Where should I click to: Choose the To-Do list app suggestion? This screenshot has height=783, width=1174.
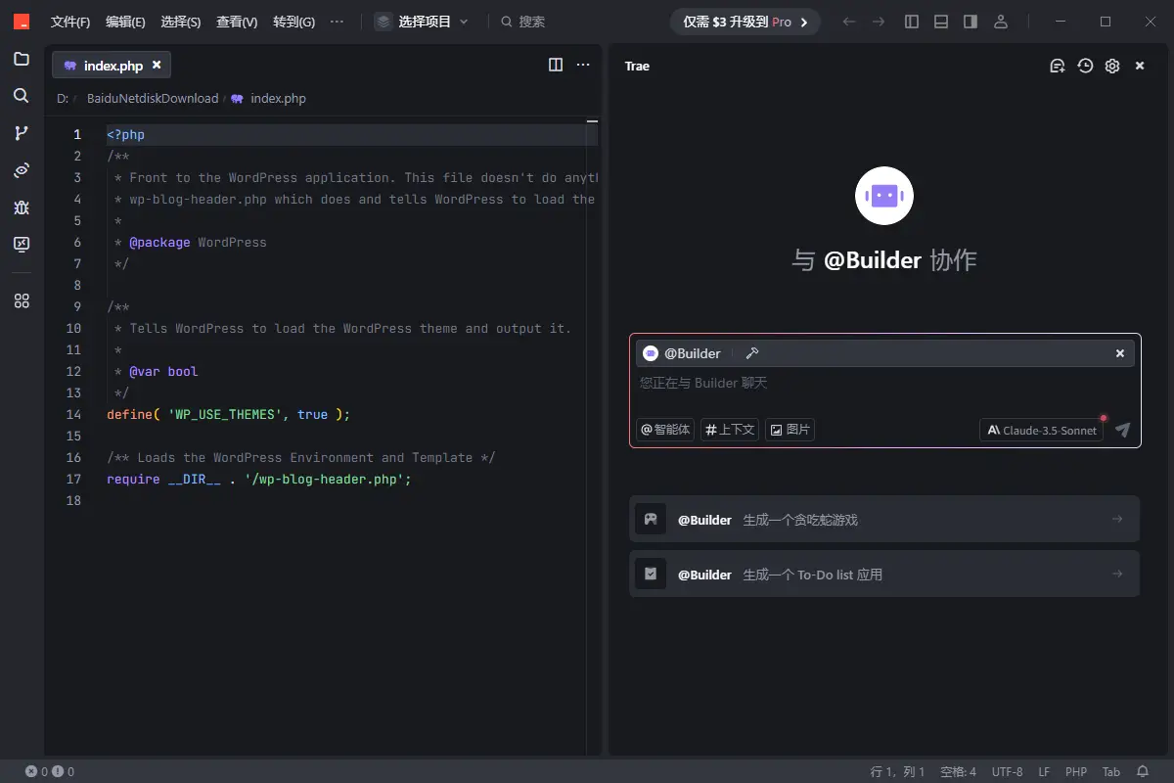pyautogui.click(x=884, y=575)
